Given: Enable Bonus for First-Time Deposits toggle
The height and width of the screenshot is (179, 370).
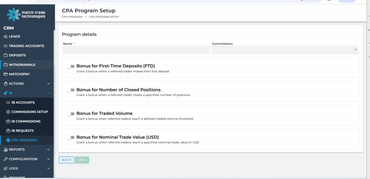Looking at the screenshot, I should coord(70,66).
